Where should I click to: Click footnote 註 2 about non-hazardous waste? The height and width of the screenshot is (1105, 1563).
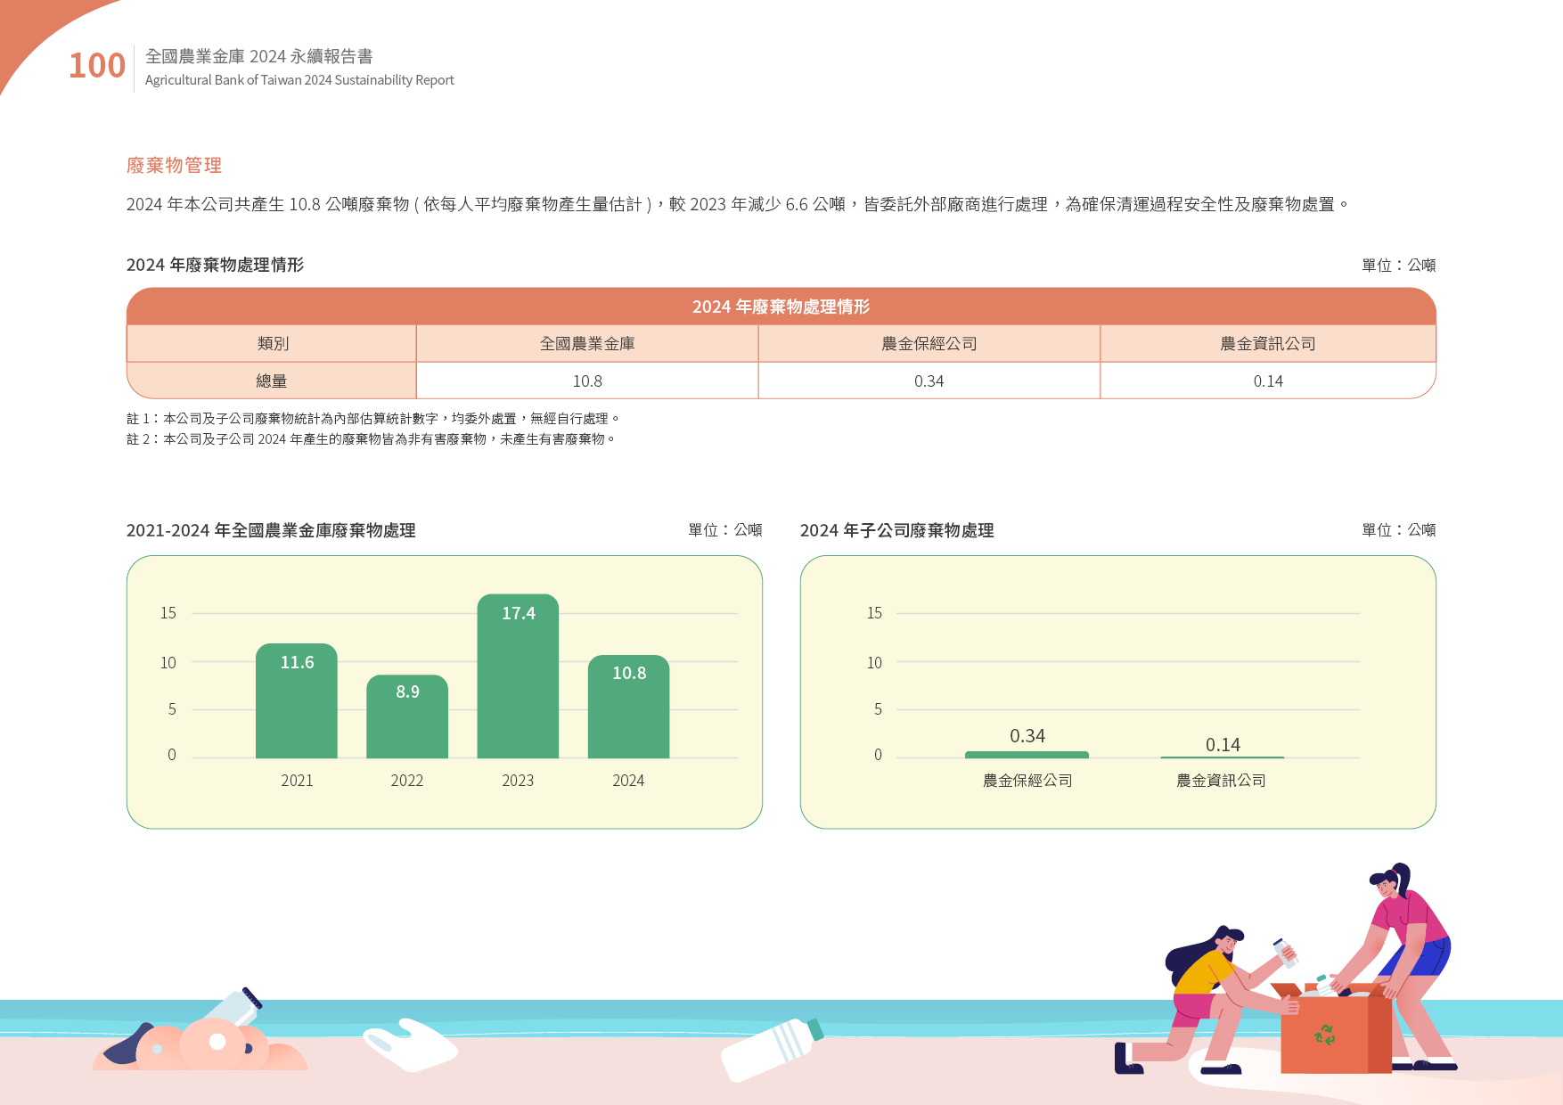(371, 439)
